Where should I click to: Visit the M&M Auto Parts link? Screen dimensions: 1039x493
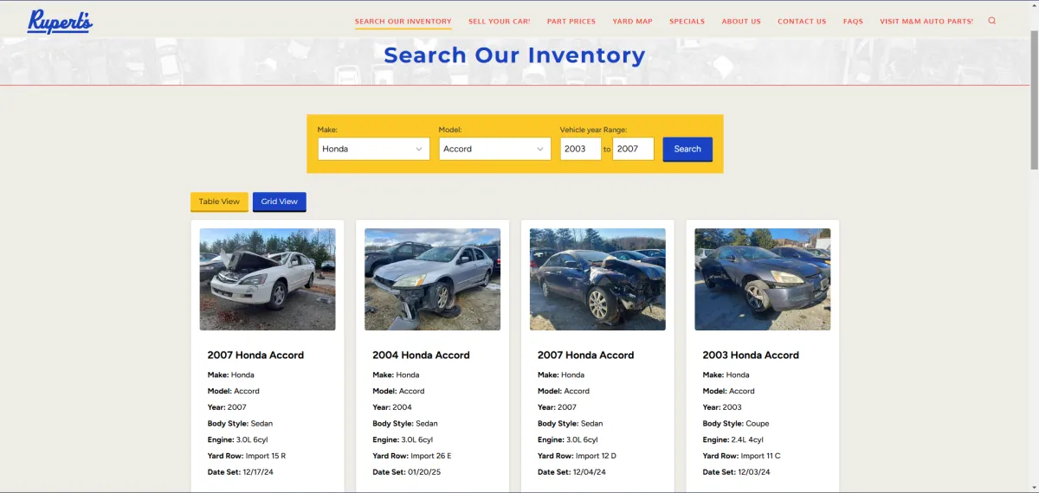[x=926, y=22]
